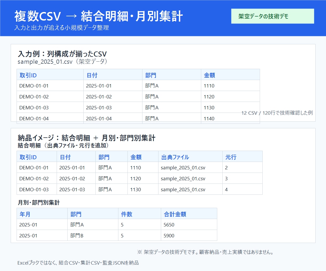Click subtitle 入力と出力が追える小規模データ整理
The height and width of the screenshot is (271, 326).
[62, 28]
